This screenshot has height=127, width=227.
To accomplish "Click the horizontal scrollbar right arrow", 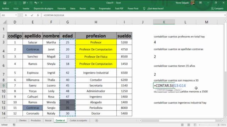I will pyautogui.click(x=222, y=121).
